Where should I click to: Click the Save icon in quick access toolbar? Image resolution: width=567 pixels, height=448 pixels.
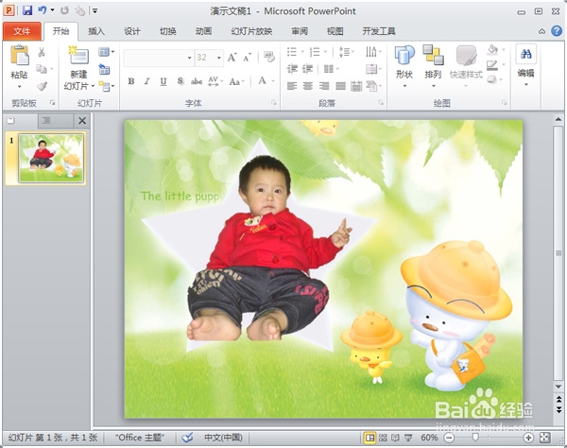[x=26, y=10]
